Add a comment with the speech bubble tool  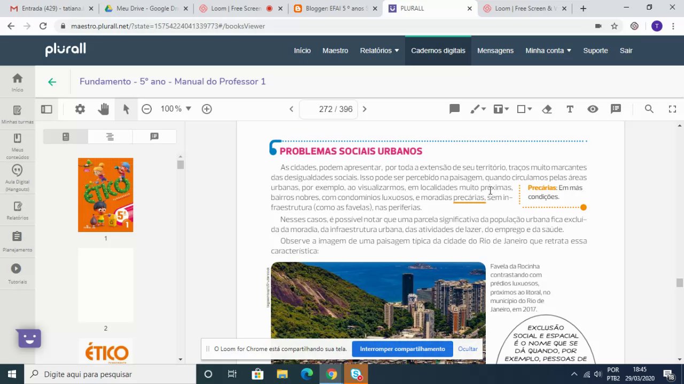[x=455, y=109]
